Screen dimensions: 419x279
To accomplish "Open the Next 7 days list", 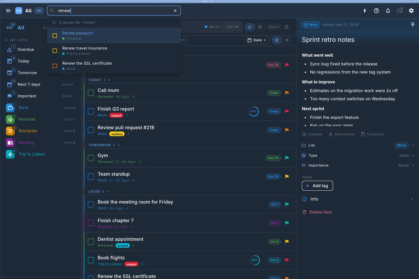I will [29, 85].
